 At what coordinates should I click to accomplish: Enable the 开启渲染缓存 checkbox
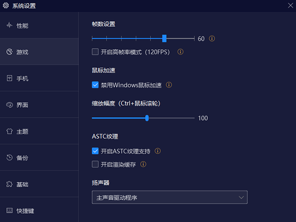(x=95, y=164)
